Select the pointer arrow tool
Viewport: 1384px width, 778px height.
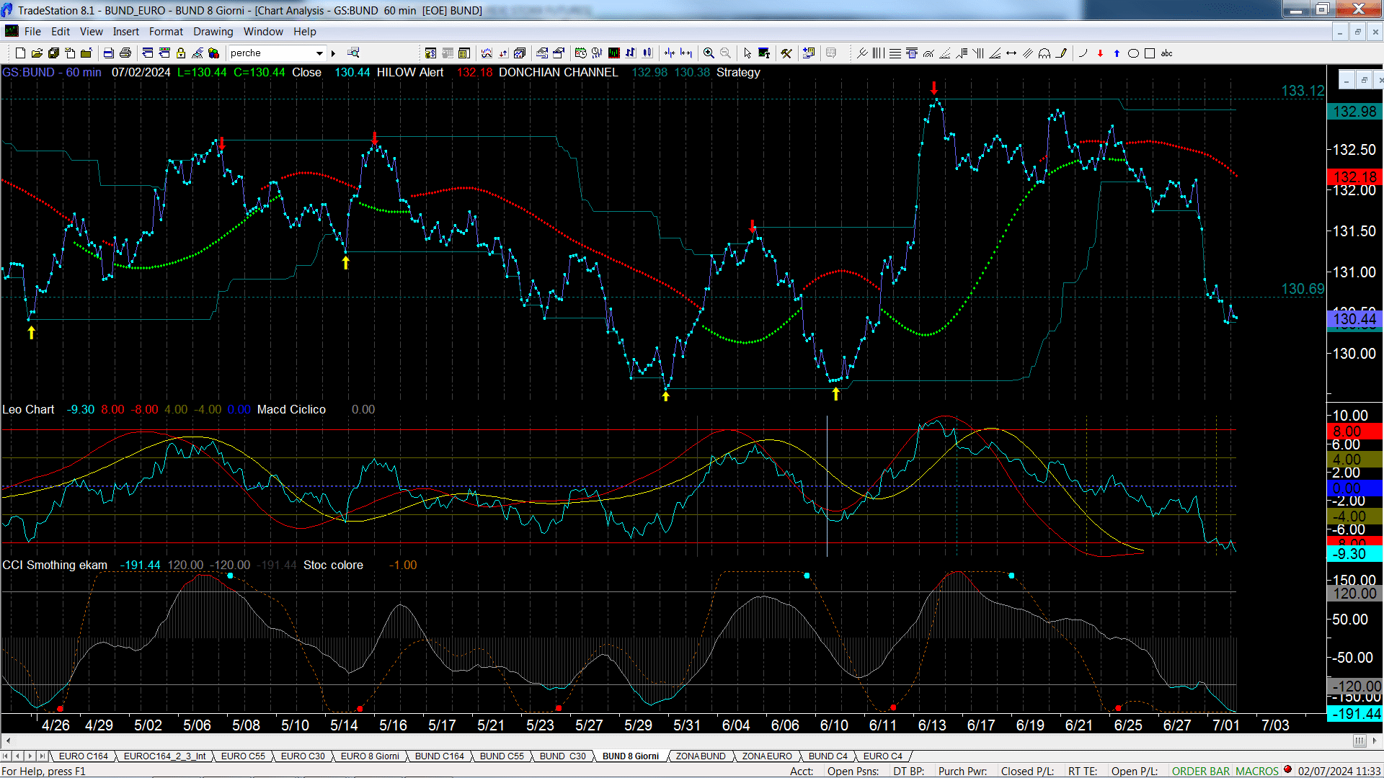pyautogui.click(x=748, y=53)
